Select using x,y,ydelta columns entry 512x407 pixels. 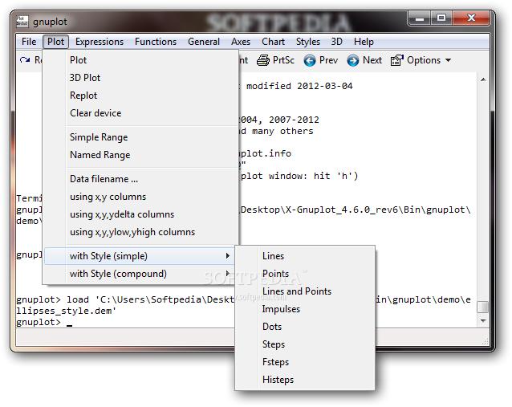click(140, 214)
